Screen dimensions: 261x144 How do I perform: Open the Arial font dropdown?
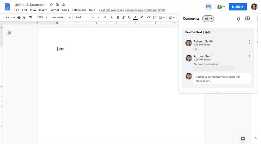[x=85, y=17]
